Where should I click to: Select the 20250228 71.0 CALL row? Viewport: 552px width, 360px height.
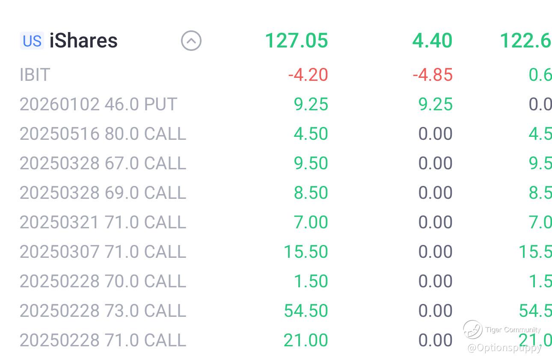(103, 340)
